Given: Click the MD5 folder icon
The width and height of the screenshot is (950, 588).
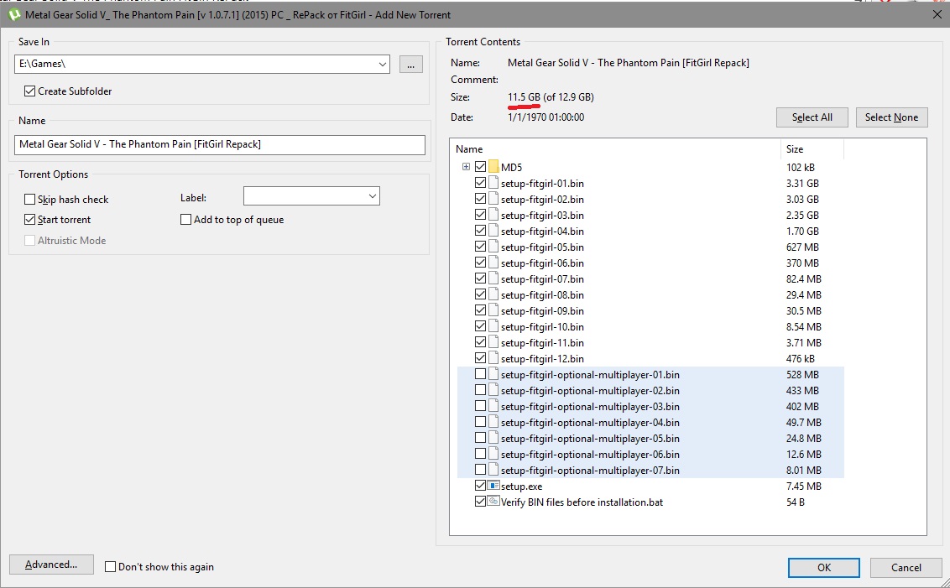Looking at the screenshot, I should pyautogui.click(x=493, y=167).
